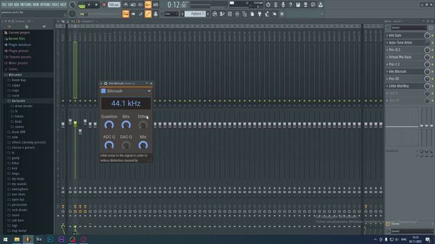The width and height of the screenshot is (435, 244).
Task: Collapse the @drumzz folder
Action: [x=15, y=75]
